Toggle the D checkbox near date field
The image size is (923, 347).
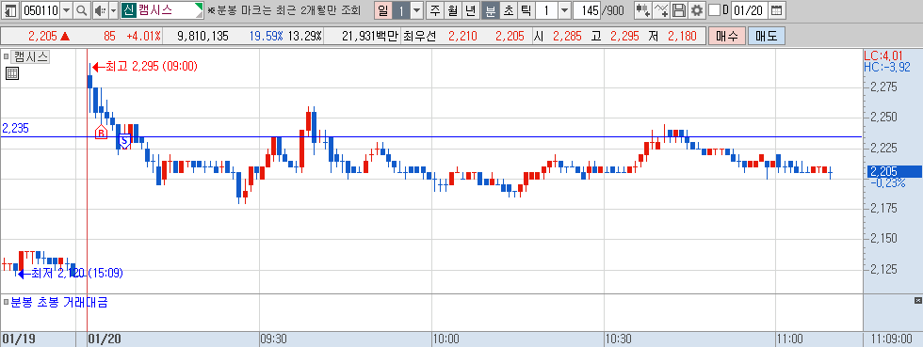point(714,10)
